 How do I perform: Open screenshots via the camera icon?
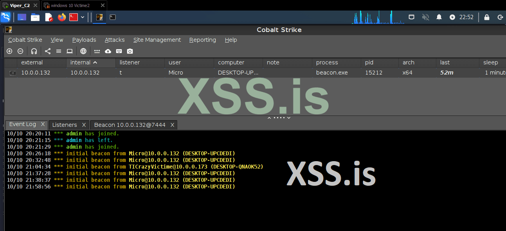(130, 51)
